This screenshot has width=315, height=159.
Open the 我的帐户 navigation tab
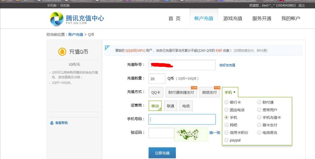[x=291, y=18]
